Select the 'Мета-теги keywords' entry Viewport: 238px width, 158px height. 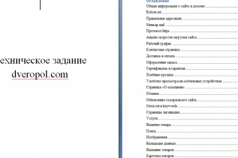tap(162, 106)
